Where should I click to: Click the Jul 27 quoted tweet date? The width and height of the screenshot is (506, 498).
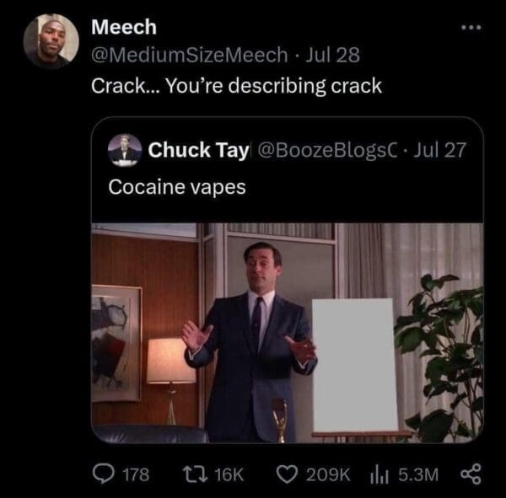click(x=439, y=151)
